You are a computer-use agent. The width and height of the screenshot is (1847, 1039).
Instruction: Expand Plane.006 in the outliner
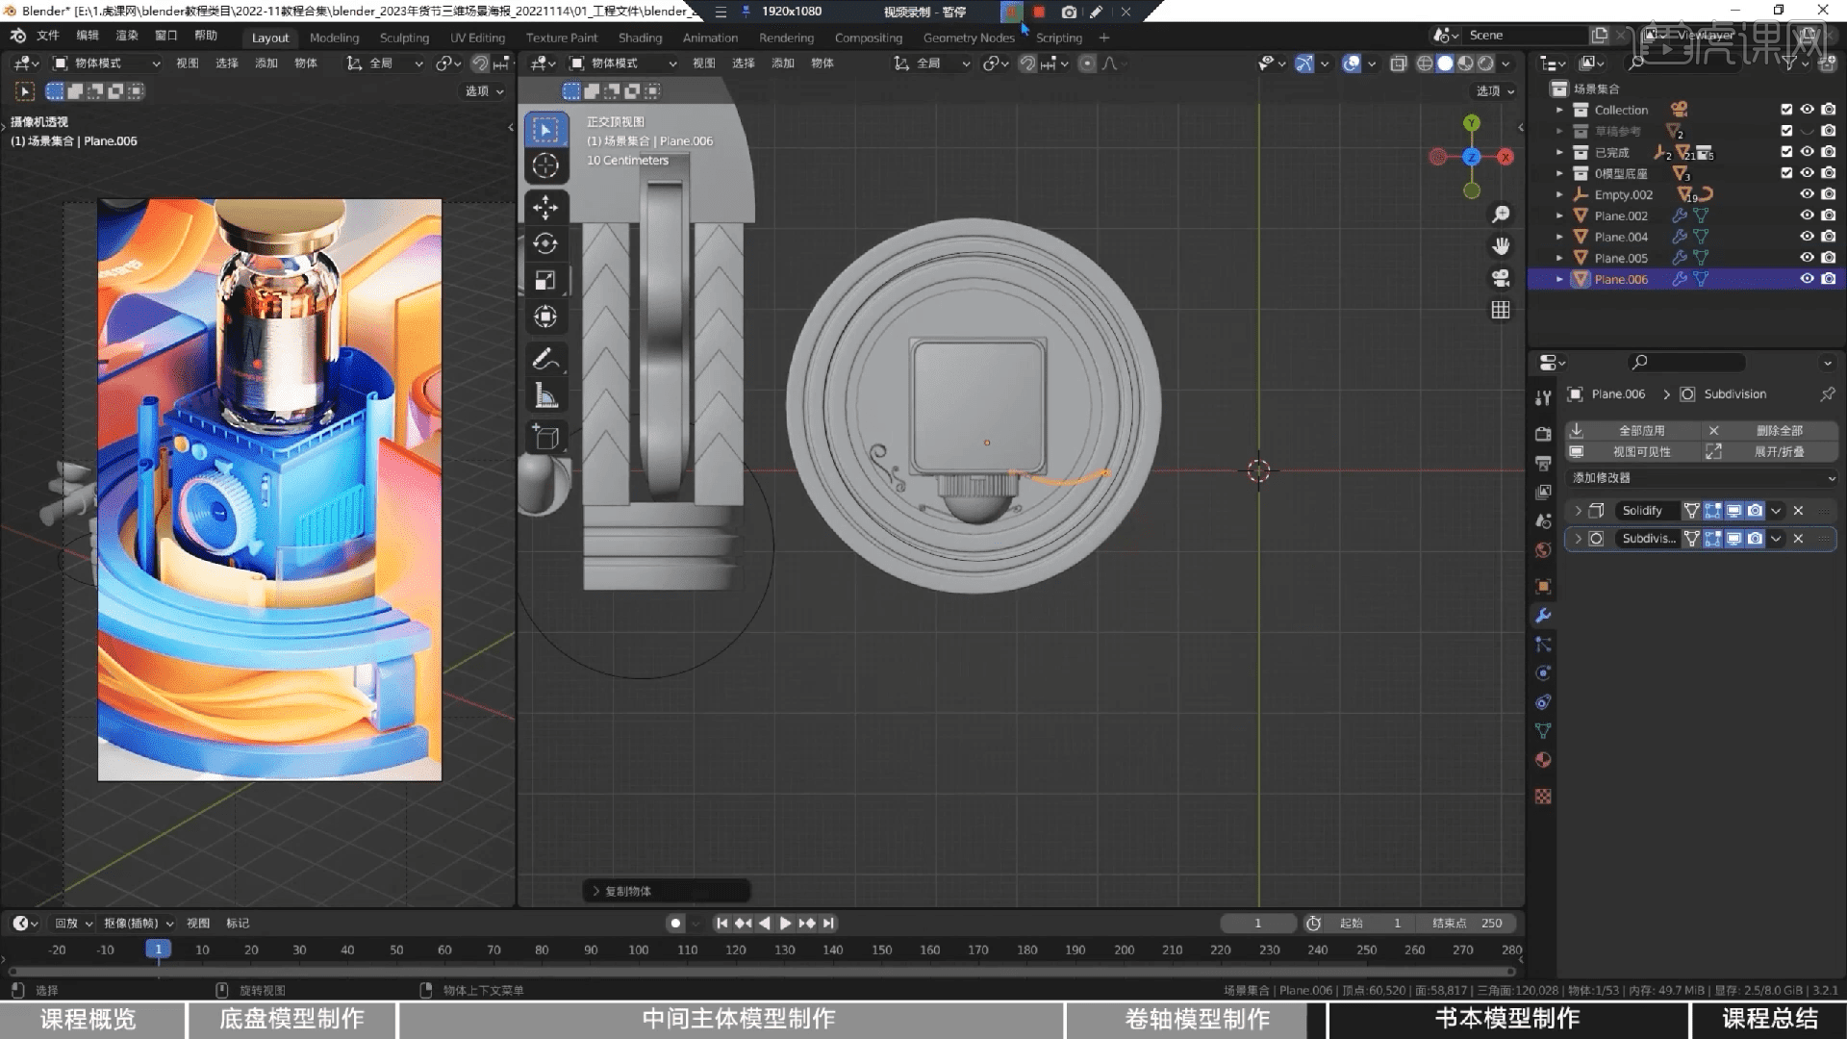[x=1559, y=279]
